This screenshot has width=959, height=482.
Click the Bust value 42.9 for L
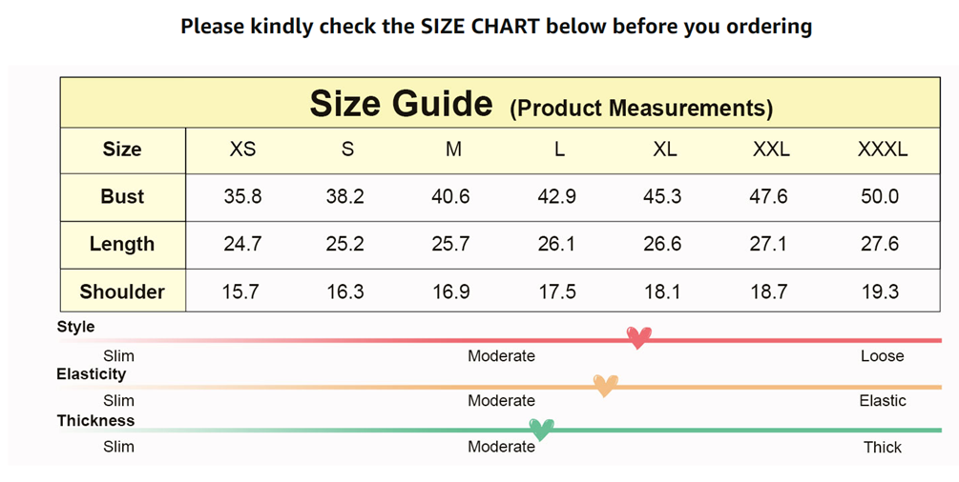point(556,197)
